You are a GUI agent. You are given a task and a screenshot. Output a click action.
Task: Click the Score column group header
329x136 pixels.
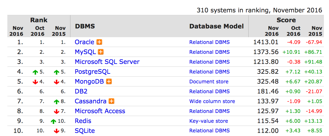(x=286, y=20)
